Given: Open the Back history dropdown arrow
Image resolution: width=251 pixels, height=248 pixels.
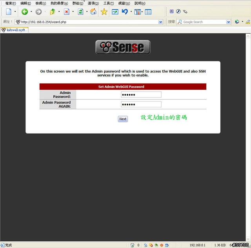Looking at the screenshot, I should [31, 11].
